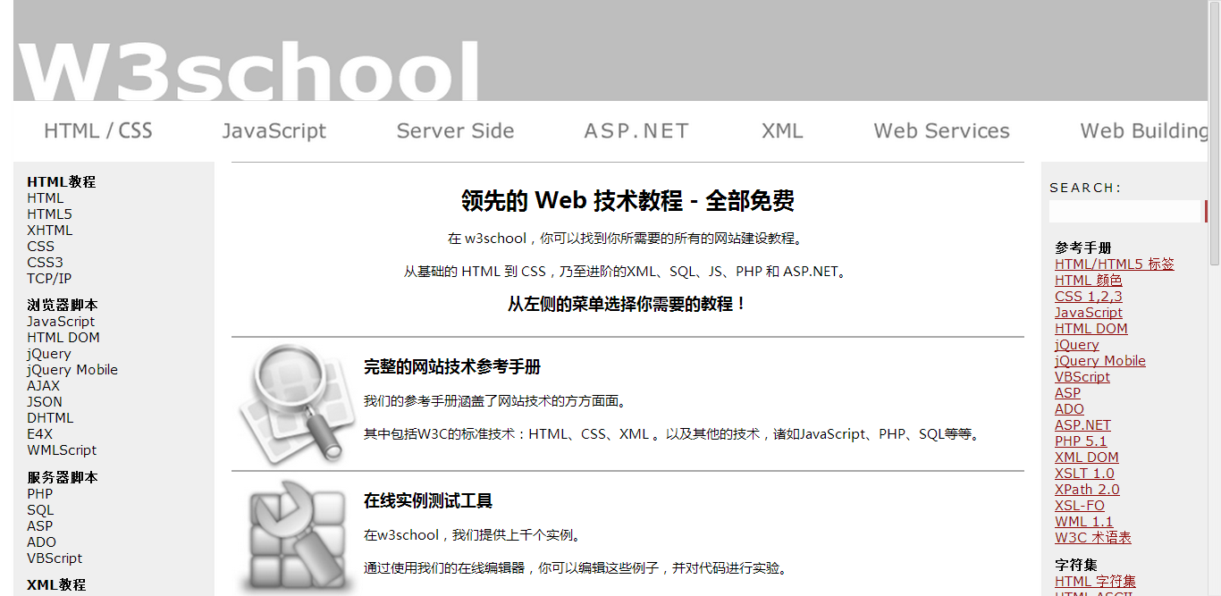1221x596 pixels.
Task: Open HTML tutorial in left menu
Action: pyautogui.click(x=46, y=198)
